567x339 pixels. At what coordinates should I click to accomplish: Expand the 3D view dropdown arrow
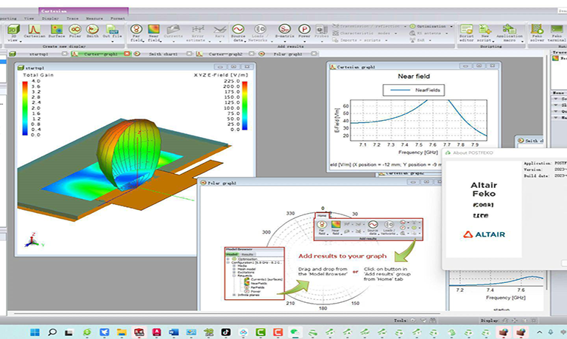[x=21, y=41]
